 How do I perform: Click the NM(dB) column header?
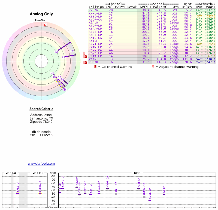(x=146, y=7)
